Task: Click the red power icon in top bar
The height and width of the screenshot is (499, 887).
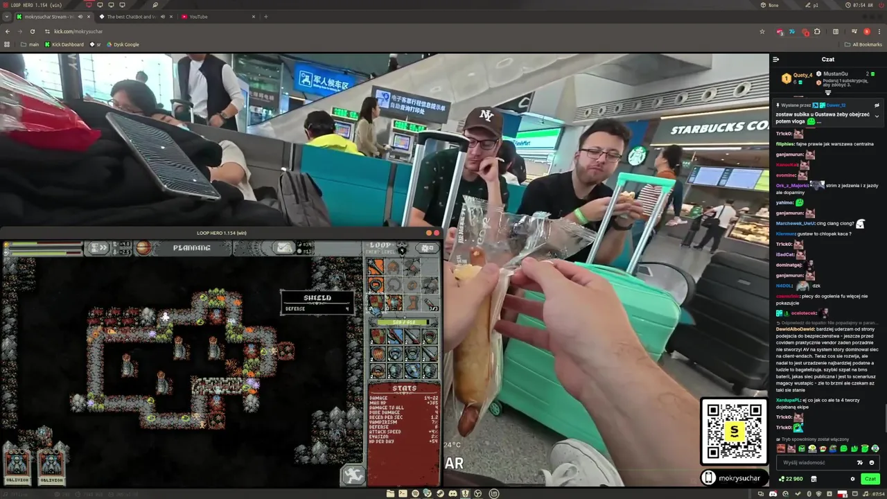Action: pos(882,5)
